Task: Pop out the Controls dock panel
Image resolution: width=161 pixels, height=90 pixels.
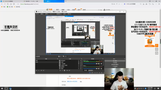Action: (125, 59)
